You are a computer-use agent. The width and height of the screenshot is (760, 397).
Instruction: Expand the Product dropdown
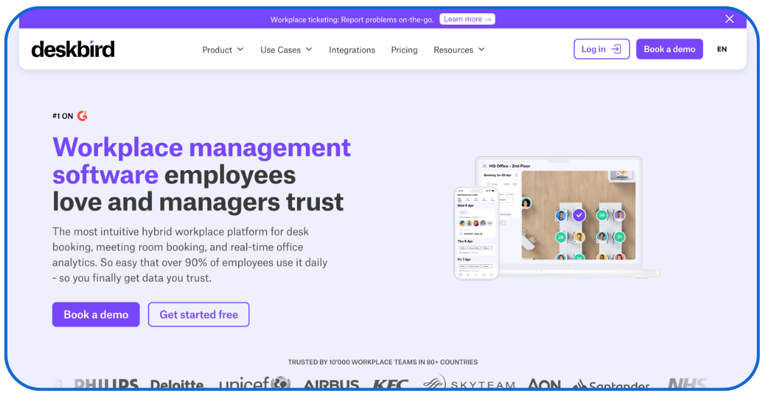(x=222, y=49)
